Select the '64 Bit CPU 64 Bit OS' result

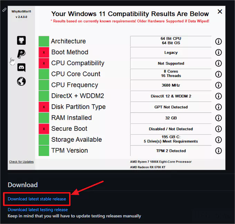tap(171, 42)
